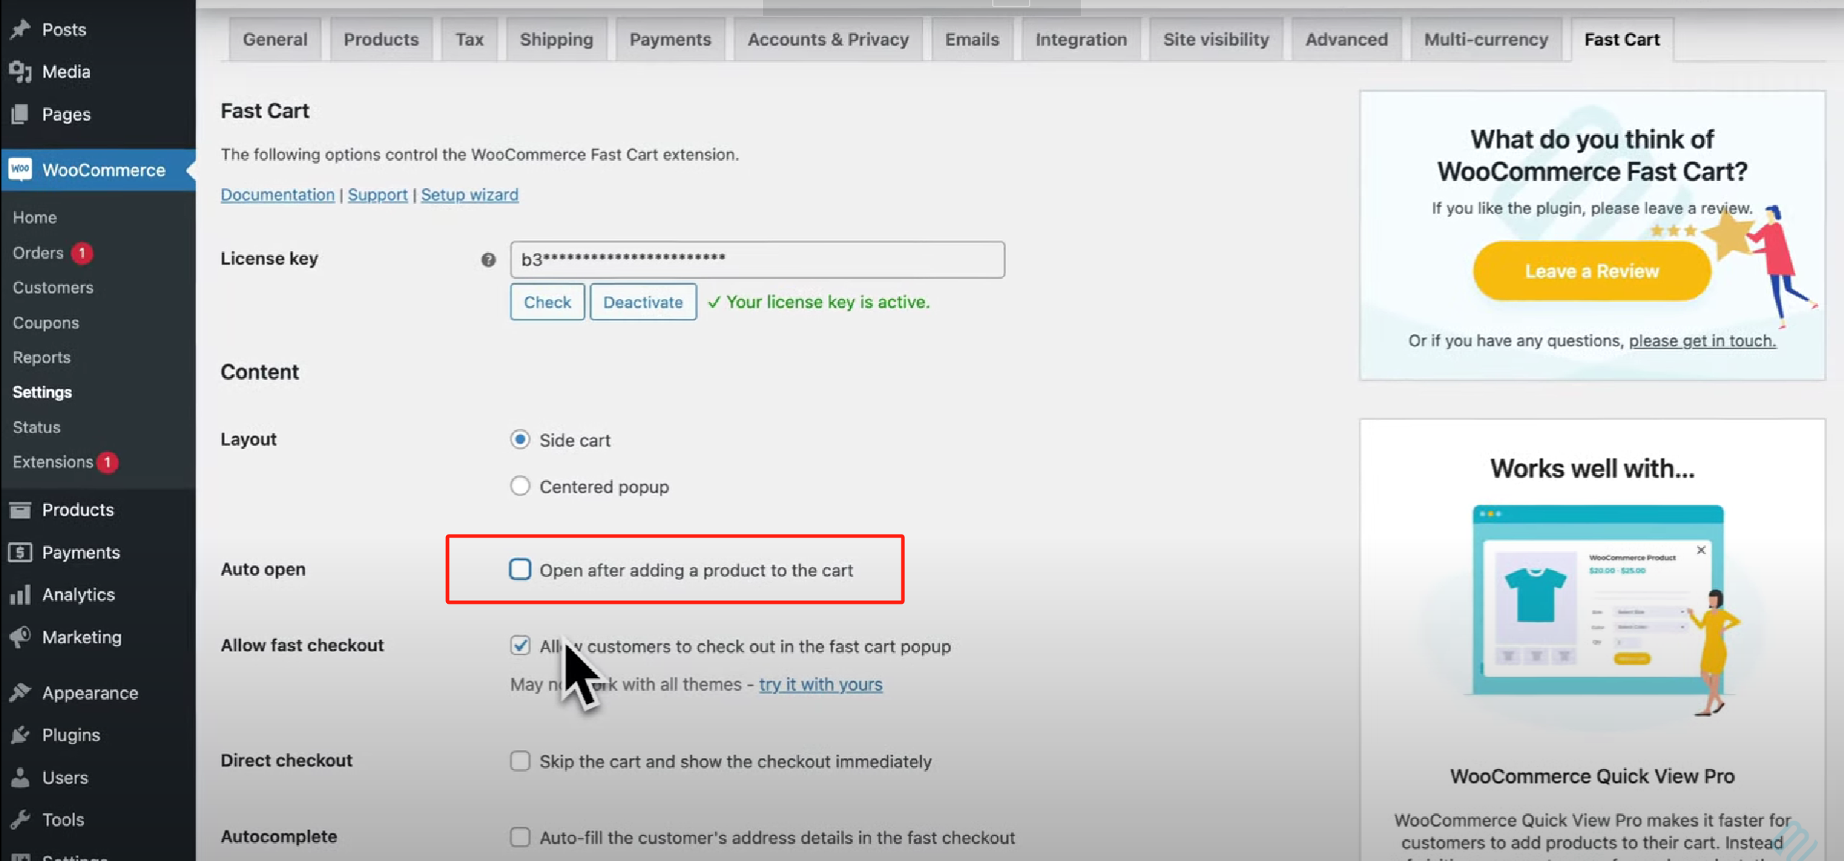1844x861 pixels.
Task: Open Plugins via the plug icon
Action: tap(20, 735)
